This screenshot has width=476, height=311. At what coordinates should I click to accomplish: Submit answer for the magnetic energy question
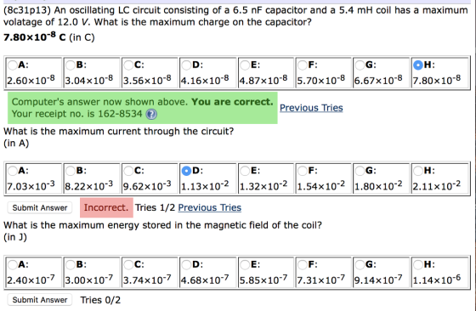coord(40,300)
